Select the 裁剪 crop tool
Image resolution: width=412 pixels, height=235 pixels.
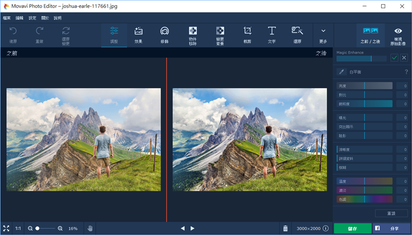pos(247,35)
